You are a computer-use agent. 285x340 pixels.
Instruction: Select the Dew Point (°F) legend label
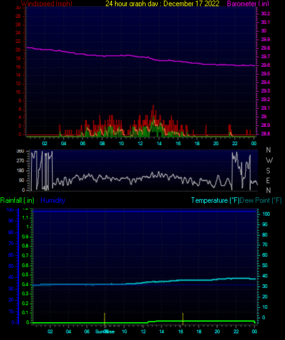click(x=261, y=200)
